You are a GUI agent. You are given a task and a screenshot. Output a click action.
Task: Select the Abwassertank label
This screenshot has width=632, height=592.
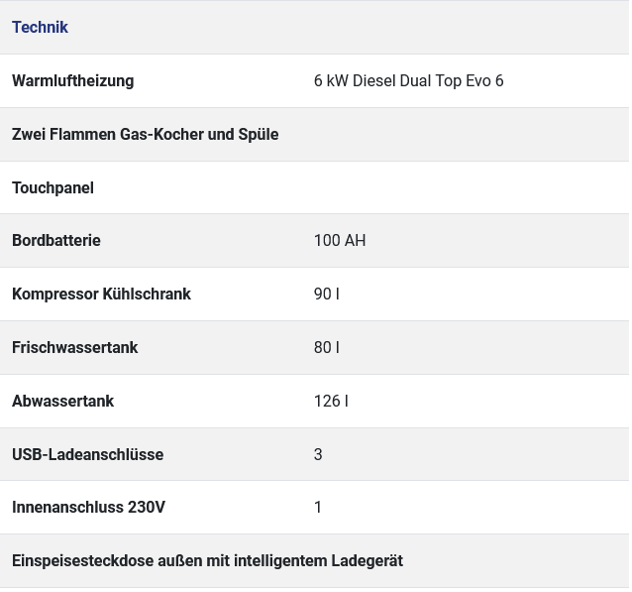(x=62, y=402)
